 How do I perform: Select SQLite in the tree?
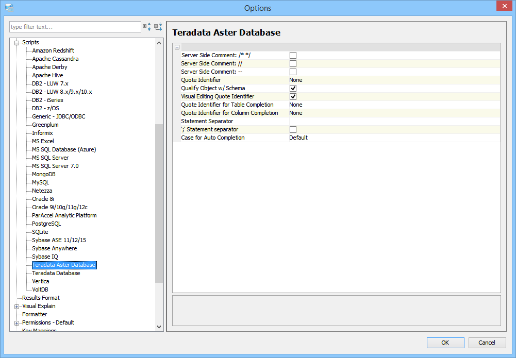click(40, 232)
